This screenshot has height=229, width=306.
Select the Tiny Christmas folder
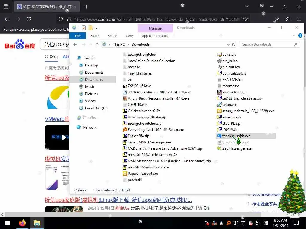tap(140, 73)
